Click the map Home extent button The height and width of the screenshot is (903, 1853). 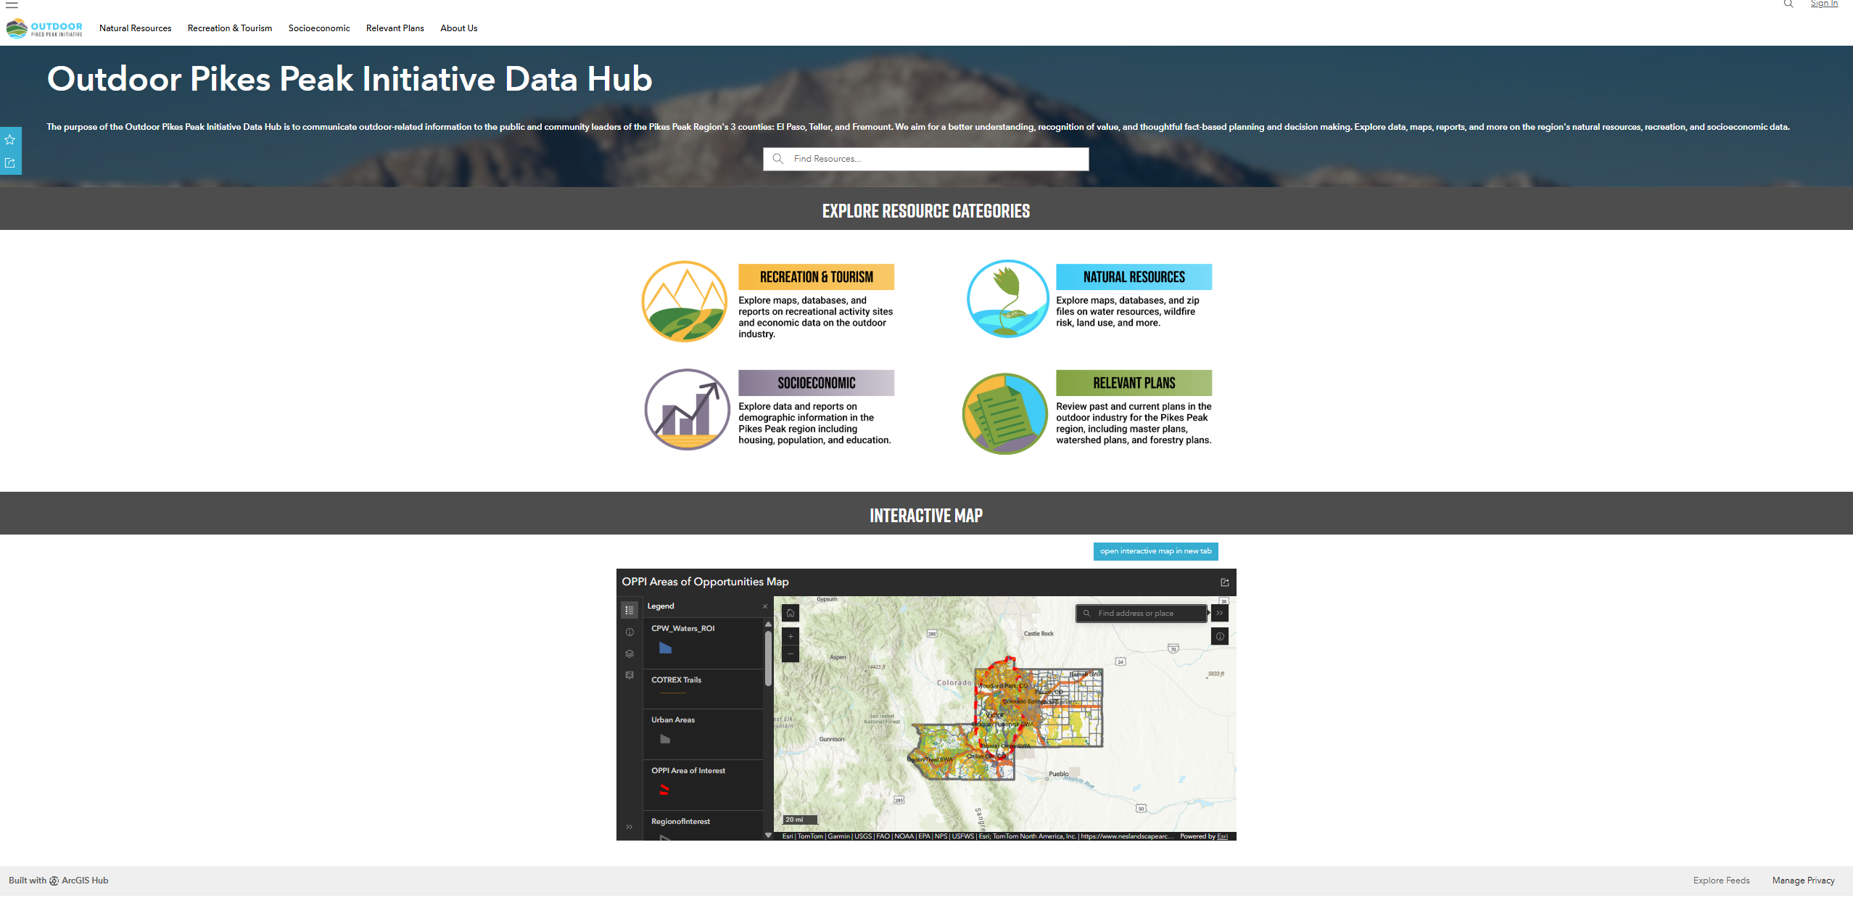(791, 613)
